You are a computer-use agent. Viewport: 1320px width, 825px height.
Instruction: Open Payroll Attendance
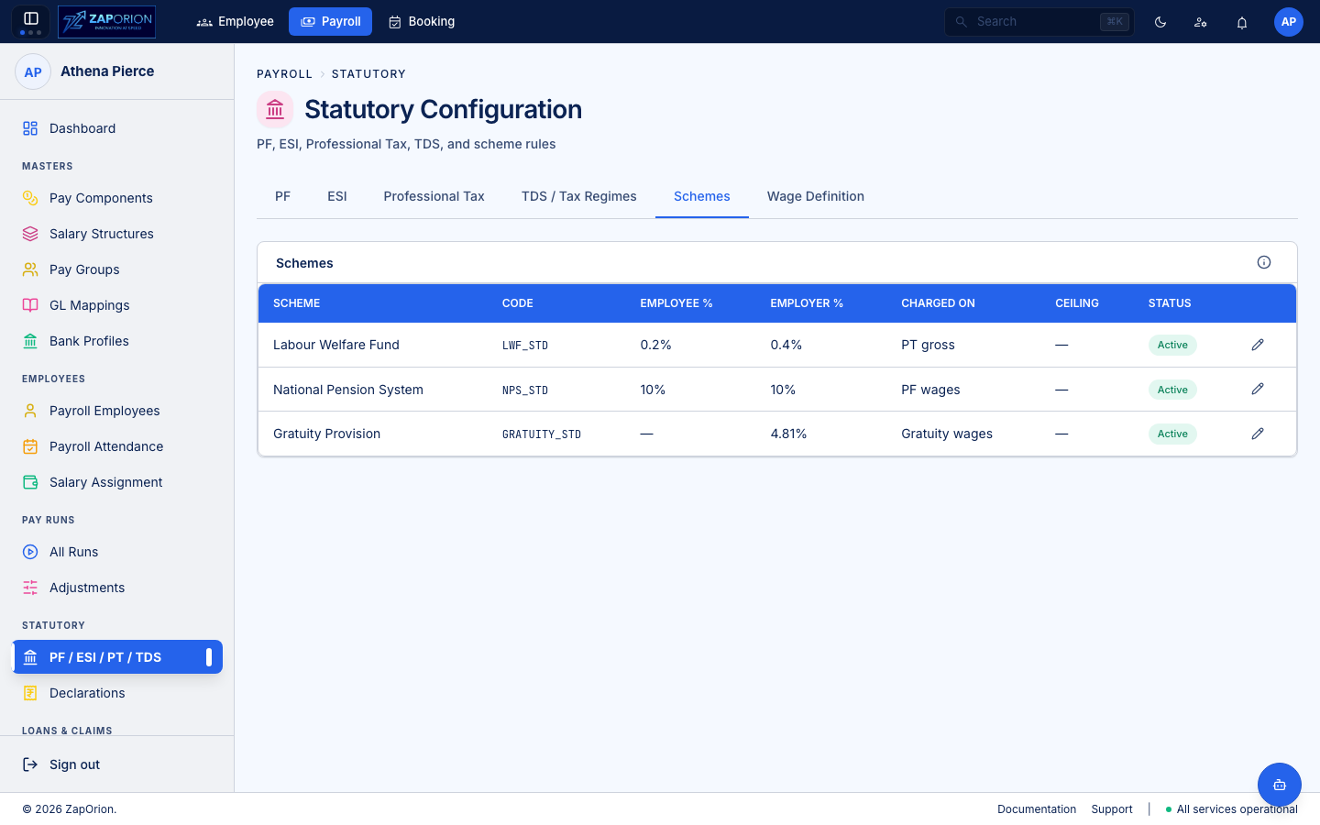[x=117, y=446]
